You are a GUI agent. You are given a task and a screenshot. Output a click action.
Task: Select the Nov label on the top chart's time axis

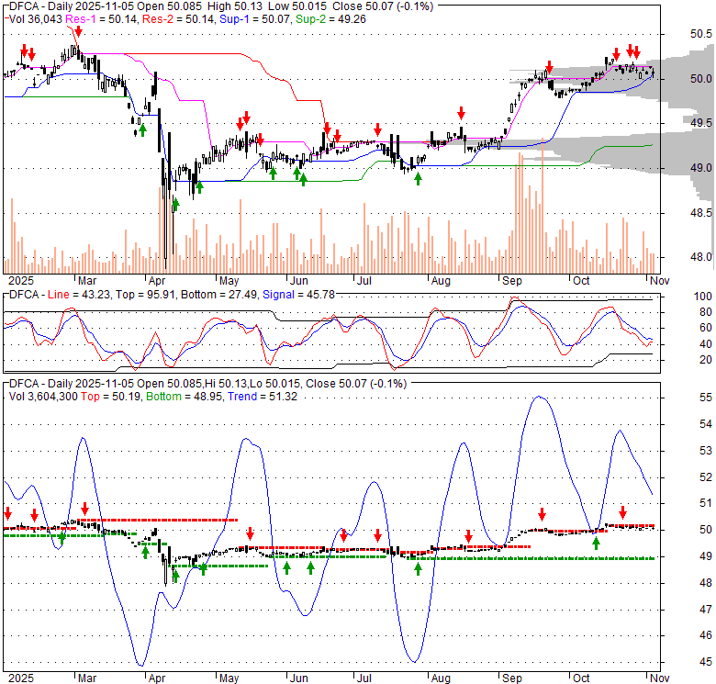click(x=659, y=281)
